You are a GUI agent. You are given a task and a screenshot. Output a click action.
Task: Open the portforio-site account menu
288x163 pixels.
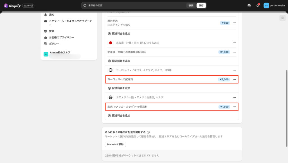[x=274, y=5]
